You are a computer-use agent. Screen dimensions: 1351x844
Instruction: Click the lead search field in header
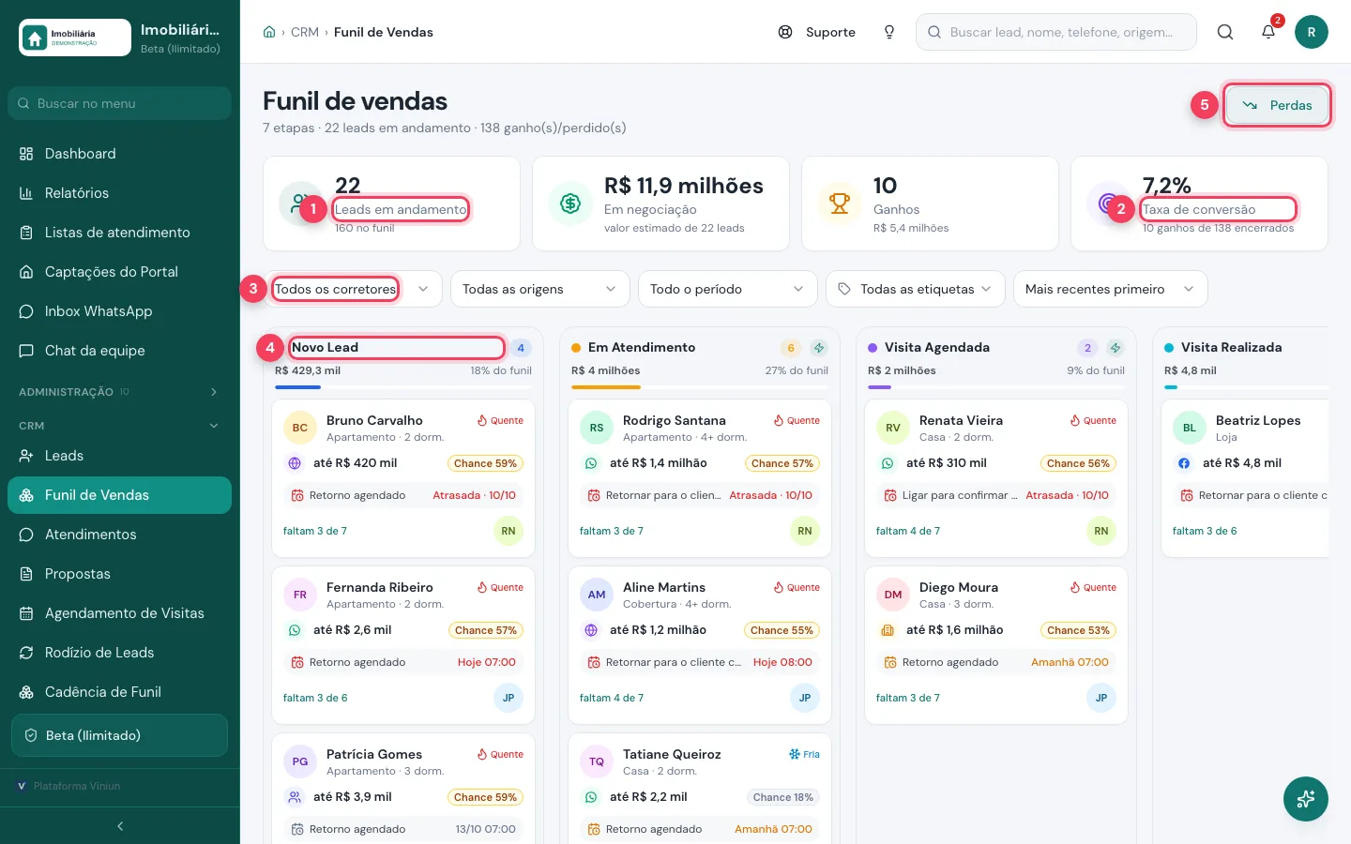coord(1056,32)
